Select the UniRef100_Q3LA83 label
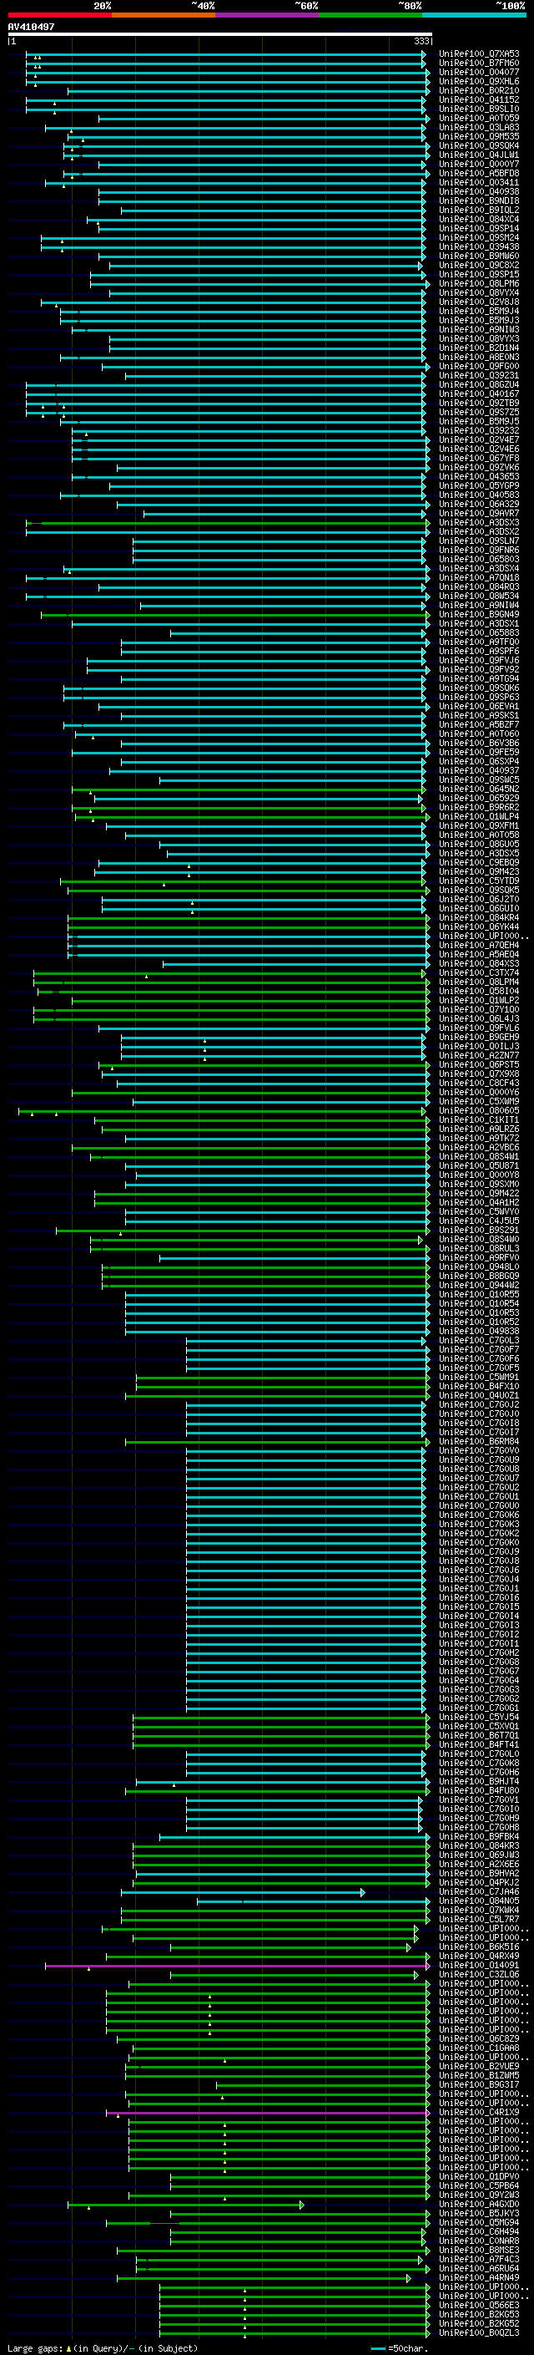534x2355 pixels. point(479,127)
